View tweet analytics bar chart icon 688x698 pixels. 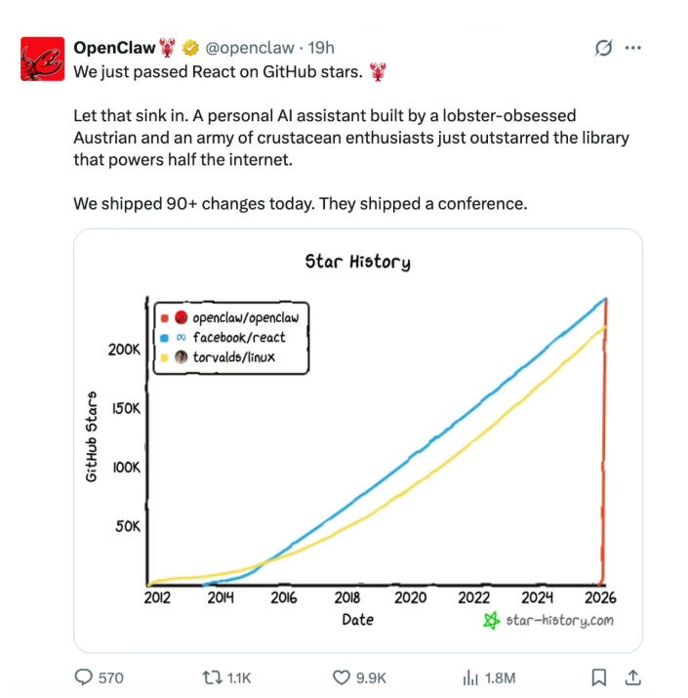(x=470, y=677)
